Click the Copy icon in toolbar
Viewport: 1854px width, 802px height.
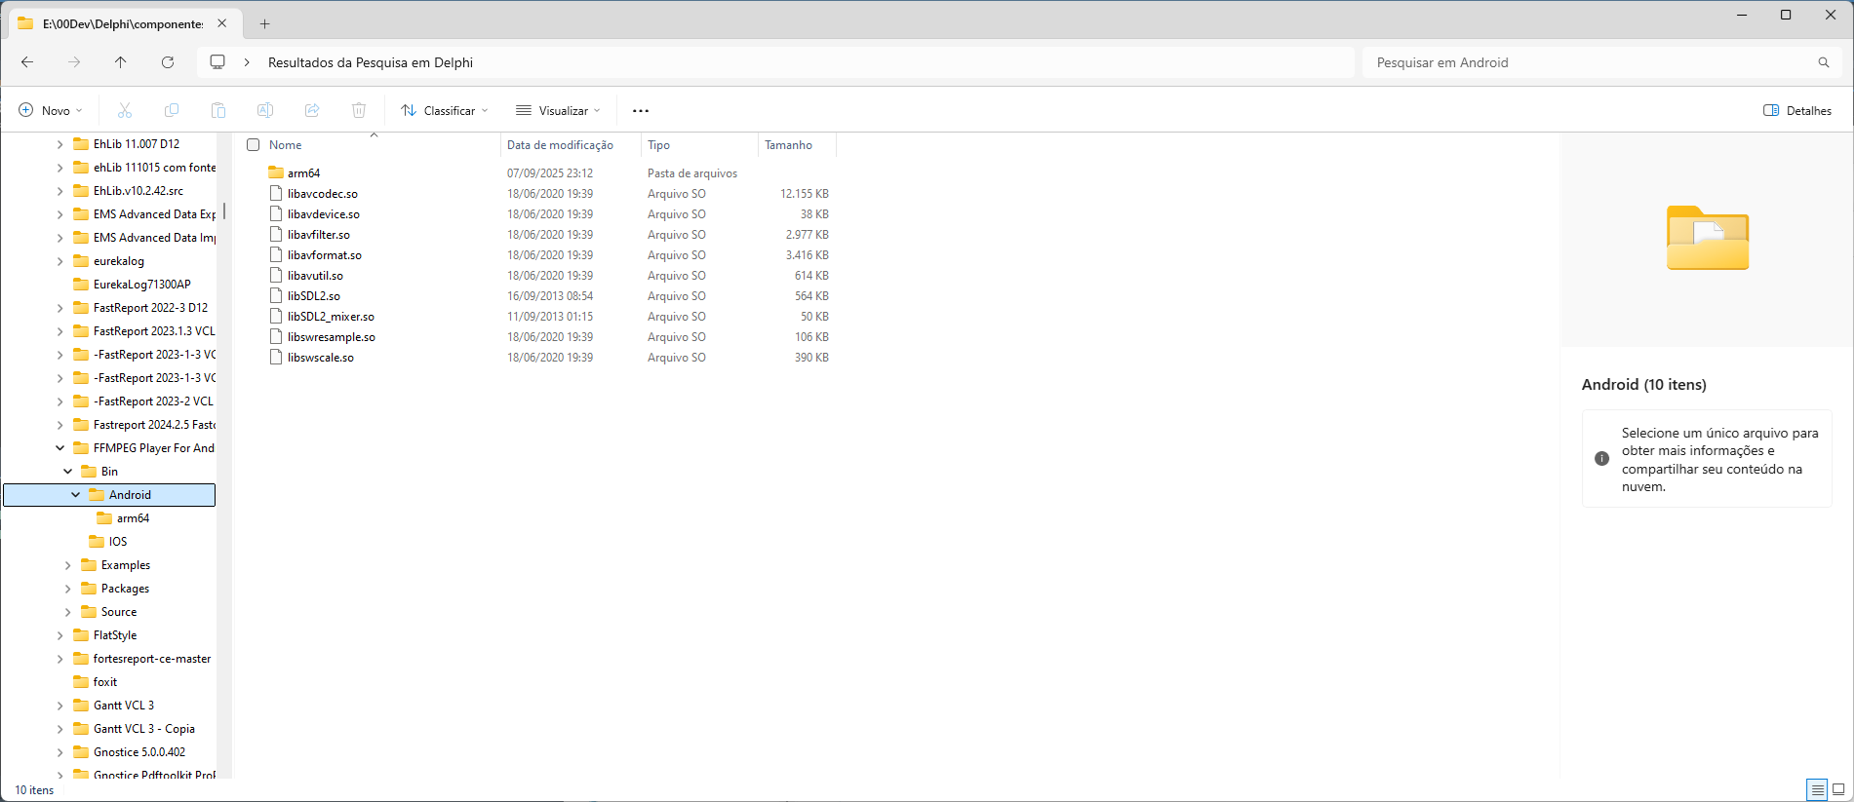(172, 110)
